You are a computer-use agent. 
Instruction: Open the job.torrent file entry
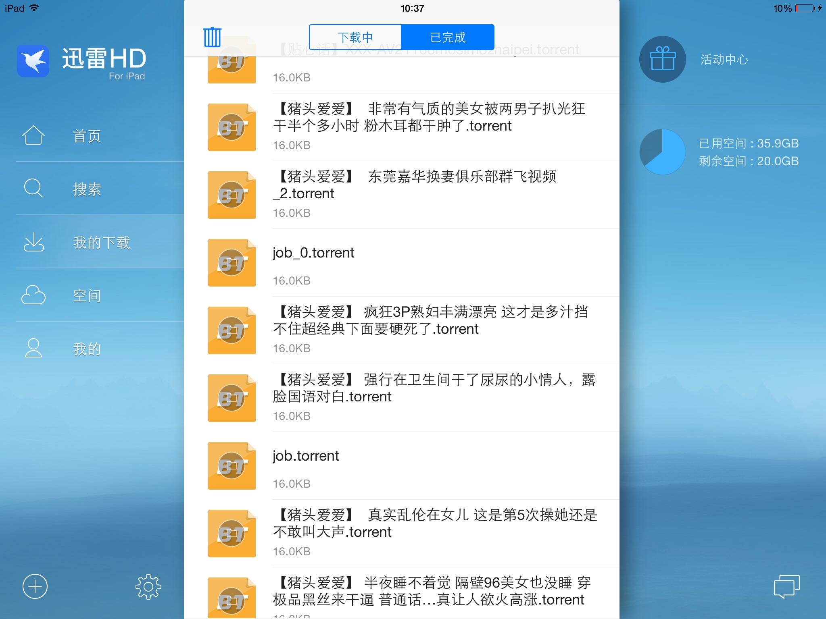pyautogui.click(x=403, y=466)
